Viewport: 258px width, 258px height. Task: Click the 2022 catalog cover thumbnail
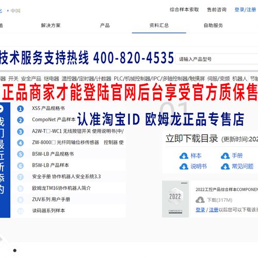click(175, 199)
